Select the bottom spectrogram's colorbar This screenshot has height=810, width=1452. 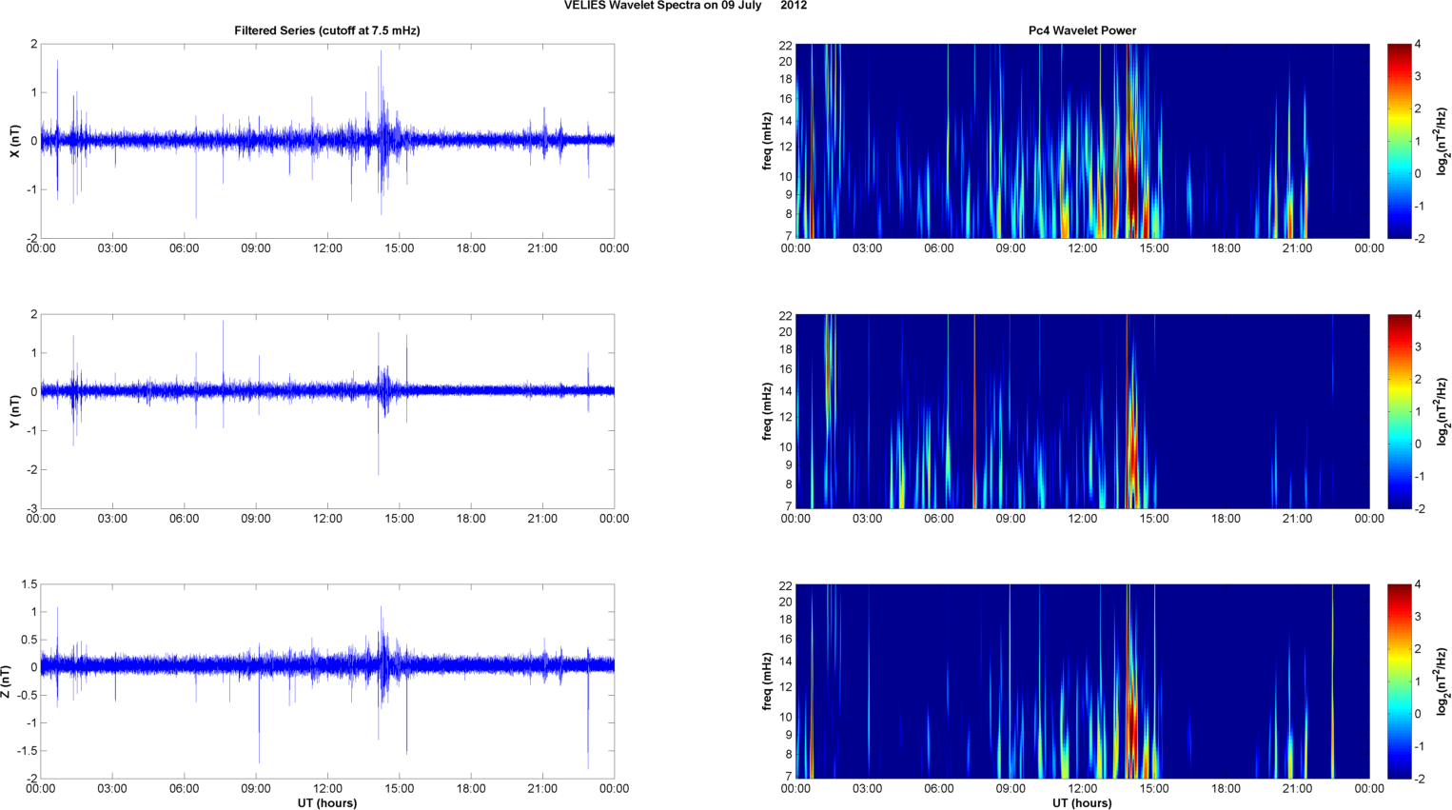[1399, 682]
